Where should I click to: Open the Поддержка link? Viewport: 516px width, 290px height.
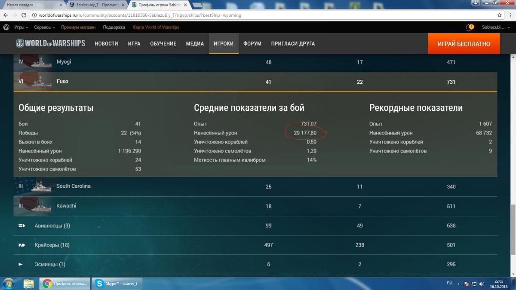click(x=114, y=27)
